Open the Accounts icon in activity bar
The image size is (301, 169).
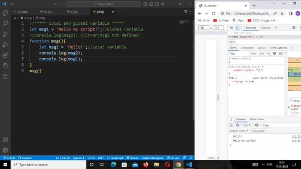tap(5, 139)
